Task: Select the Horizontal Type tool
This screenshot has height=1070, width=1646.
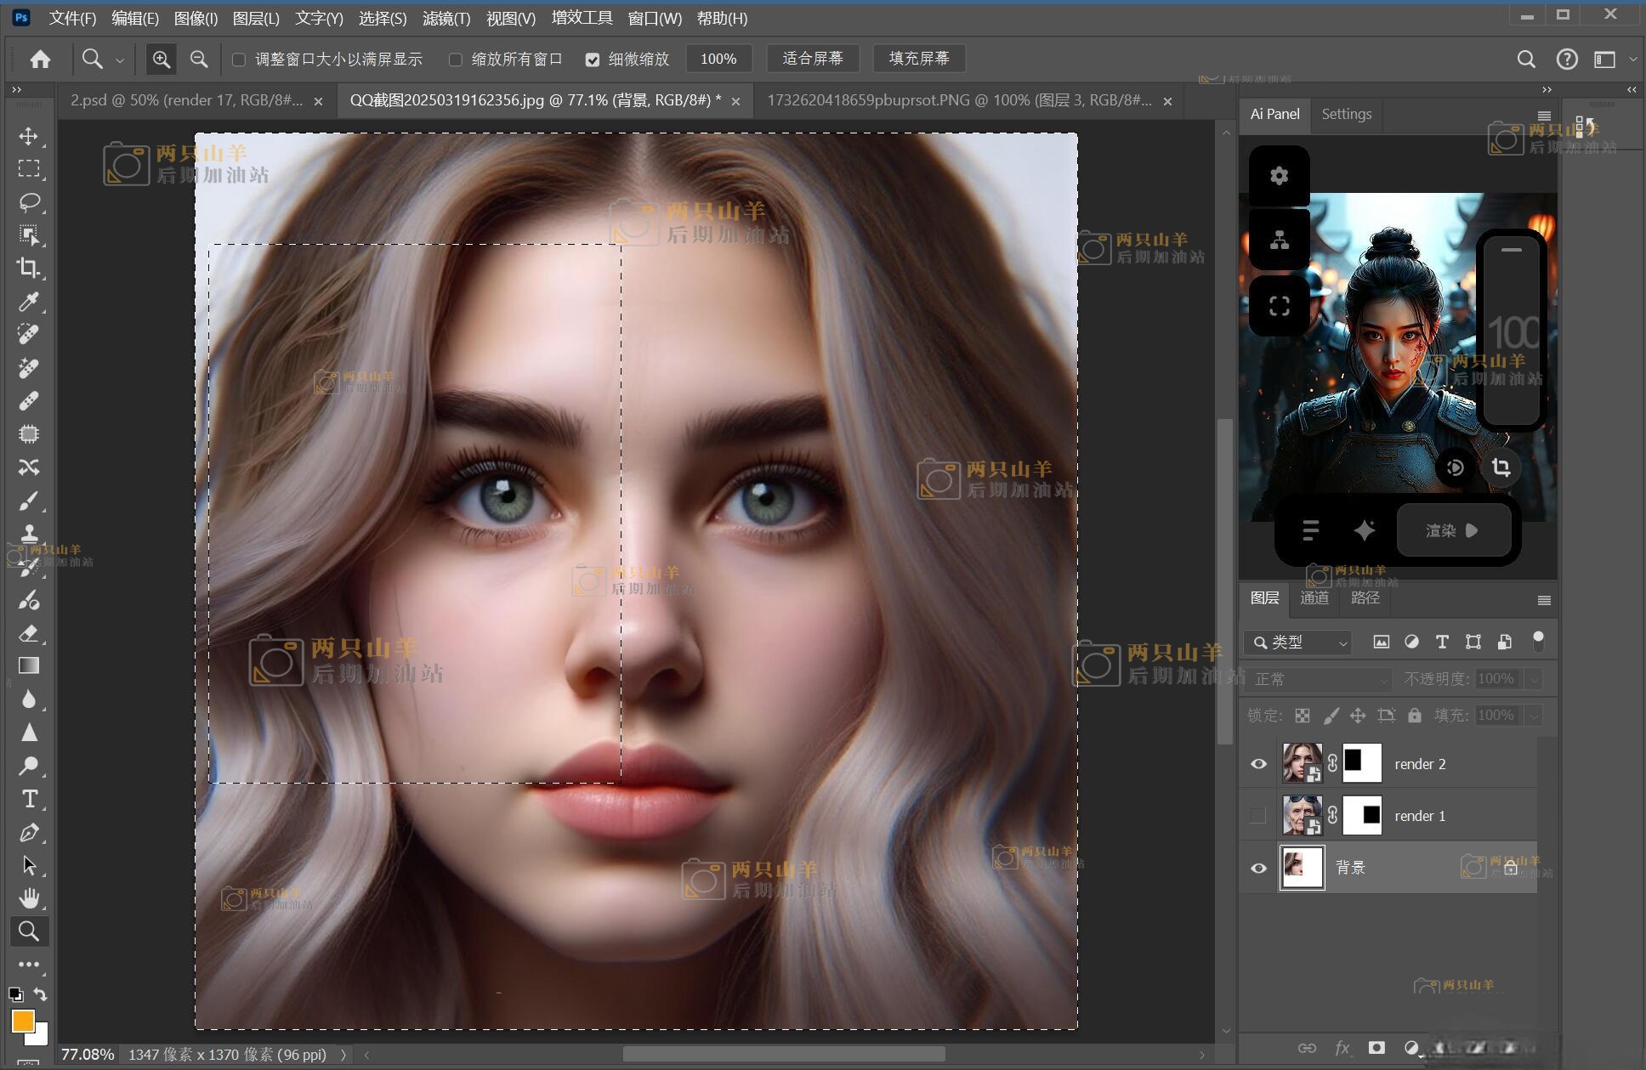Action: (29, 799)
